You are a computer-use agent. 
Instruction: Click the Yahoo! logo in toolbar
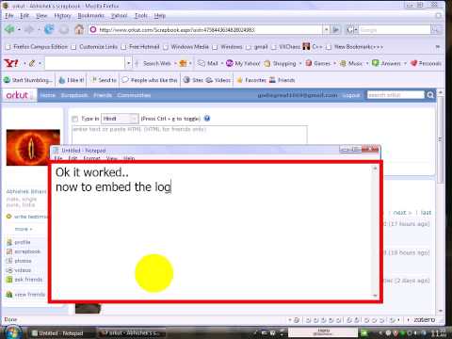point(11,63)
